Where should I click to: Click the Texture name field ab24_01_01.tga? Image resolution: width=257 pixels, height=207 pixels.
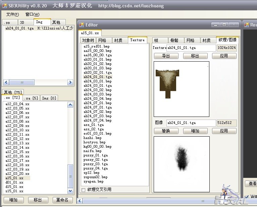tap(191, 48)
